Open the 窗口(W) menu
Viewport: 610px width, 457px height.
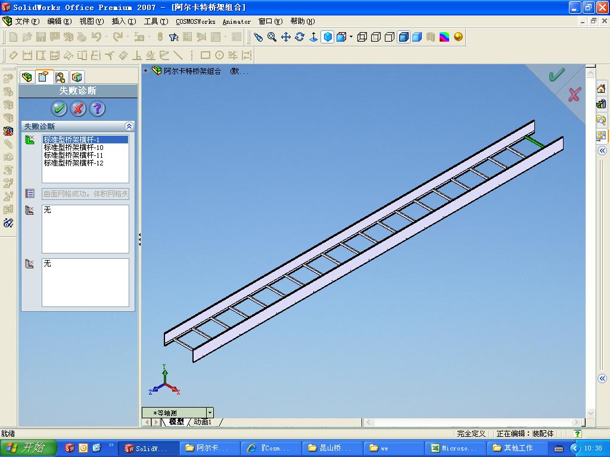(x=270, y=21)
